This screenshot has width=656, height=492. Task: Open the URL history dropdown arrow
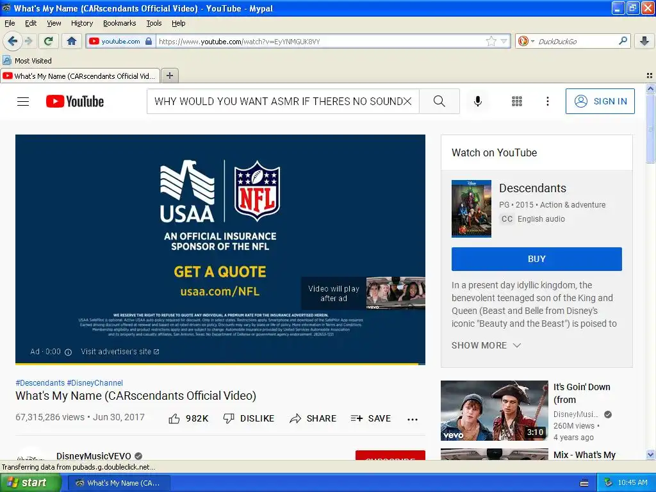(504, 41)
